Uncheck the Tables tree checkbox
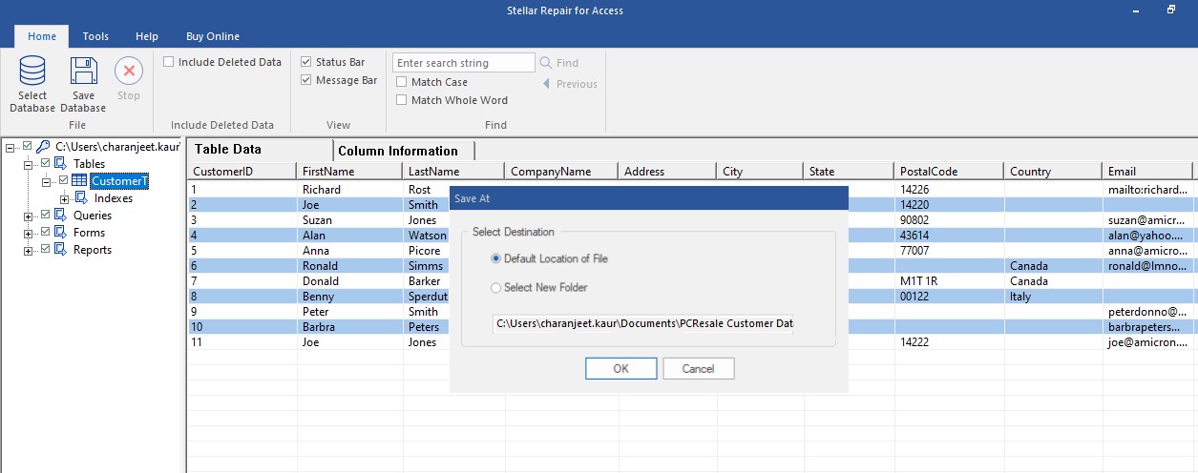This screenshot has width=1198, height=473. (x=45, y=164)
